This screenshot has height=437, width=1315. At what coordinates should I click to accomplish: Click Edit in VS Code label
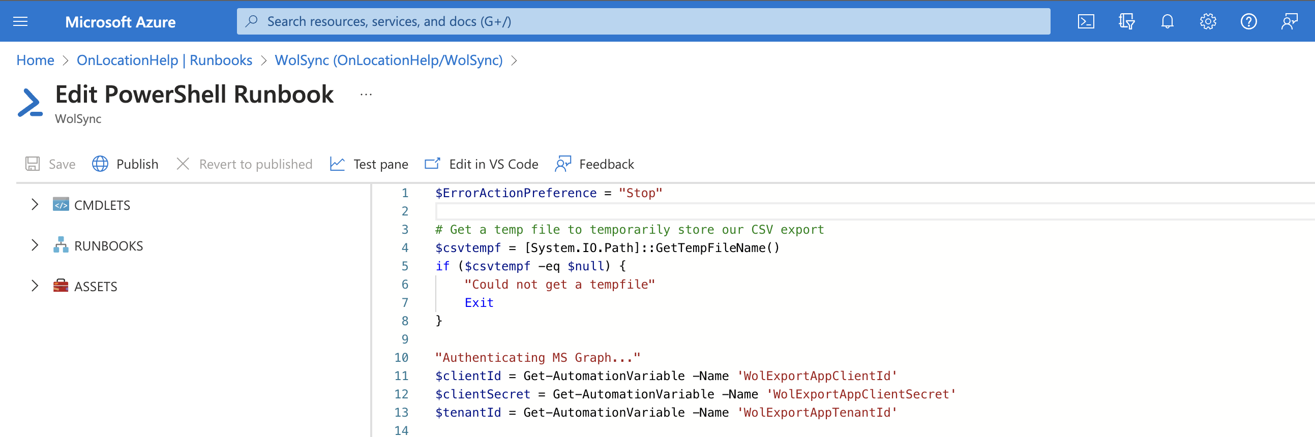[x=494, y=164]
